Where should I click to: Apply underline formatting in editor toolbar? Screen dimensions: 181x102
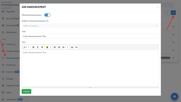[x=38, y=47]
